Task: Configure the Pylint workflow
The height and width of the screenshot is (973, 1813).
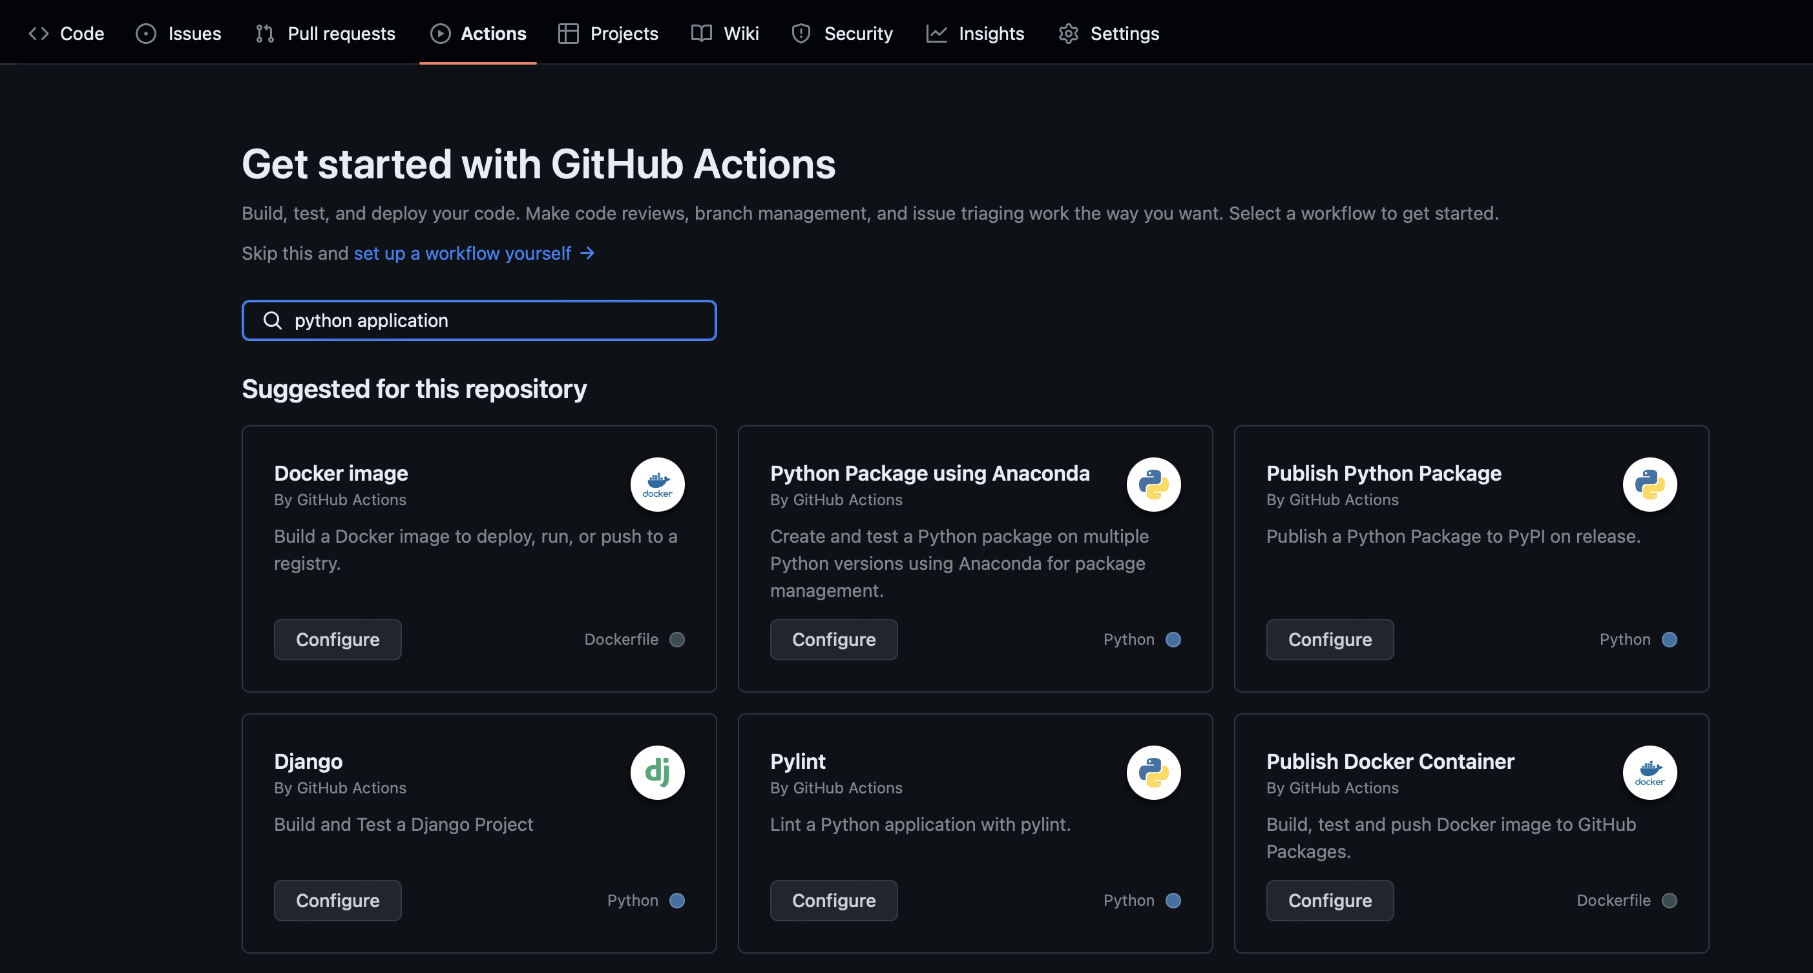Action: click(833, 900)
